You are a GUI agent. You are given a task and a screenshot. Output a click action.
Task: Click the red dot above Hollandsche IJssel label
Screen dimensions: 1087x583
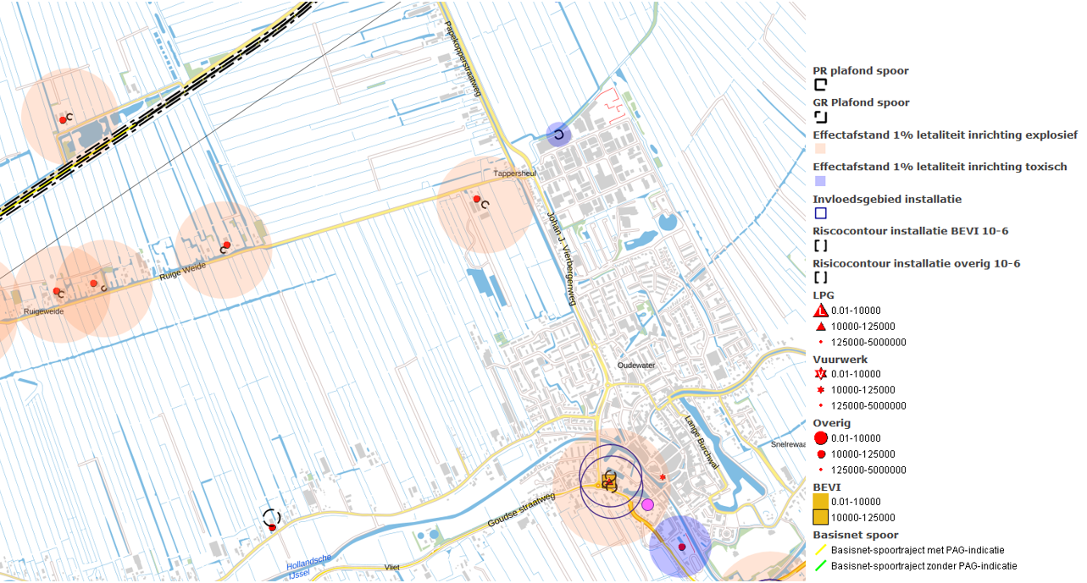(x=272, y=528)
